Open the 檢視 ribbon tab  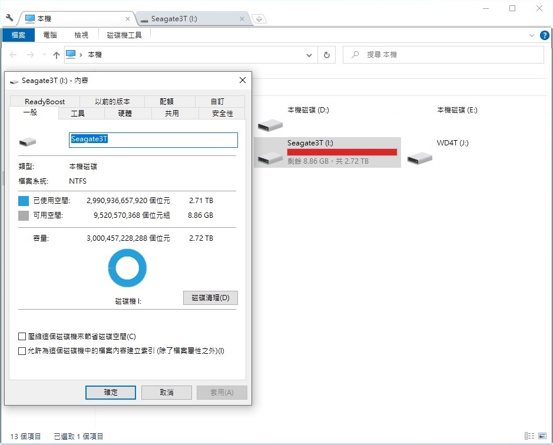point(81,35)
